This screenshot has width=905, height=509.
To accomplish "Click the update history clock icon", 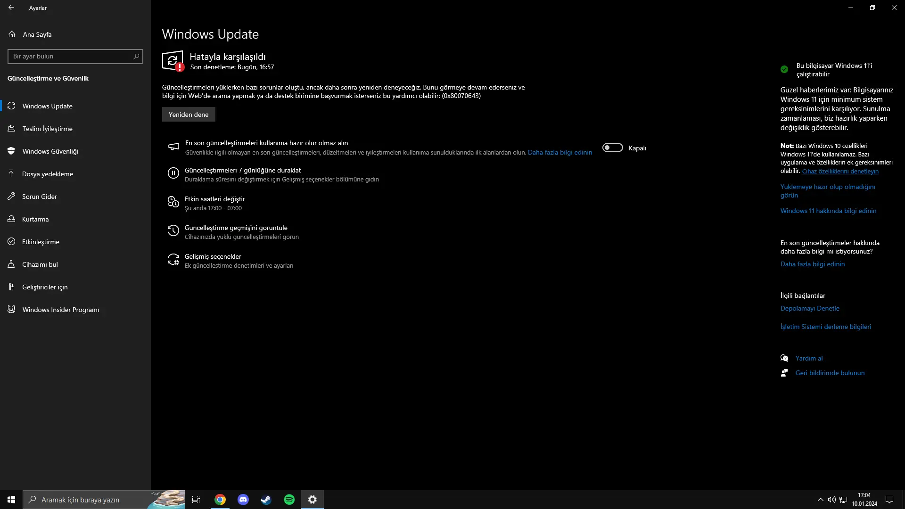I will coord(173,231).
